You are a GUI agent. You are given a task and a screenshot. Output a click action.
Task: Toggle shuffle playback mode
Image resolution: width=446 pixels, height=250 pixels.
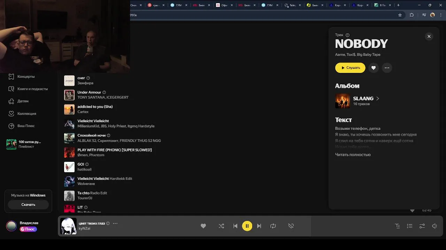click(221, 226)
